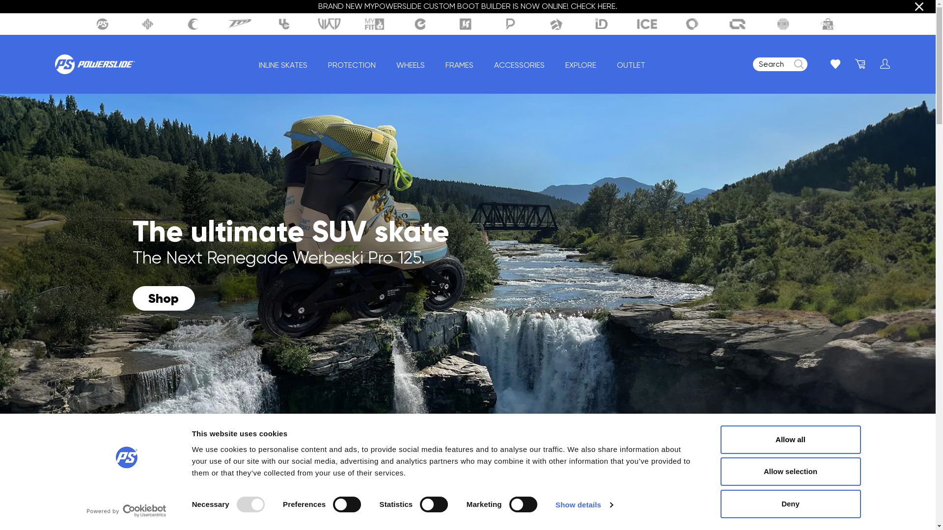The image size is (943, 530).
Task: Open the WCD shield brand logo
Action: [329, 24]
